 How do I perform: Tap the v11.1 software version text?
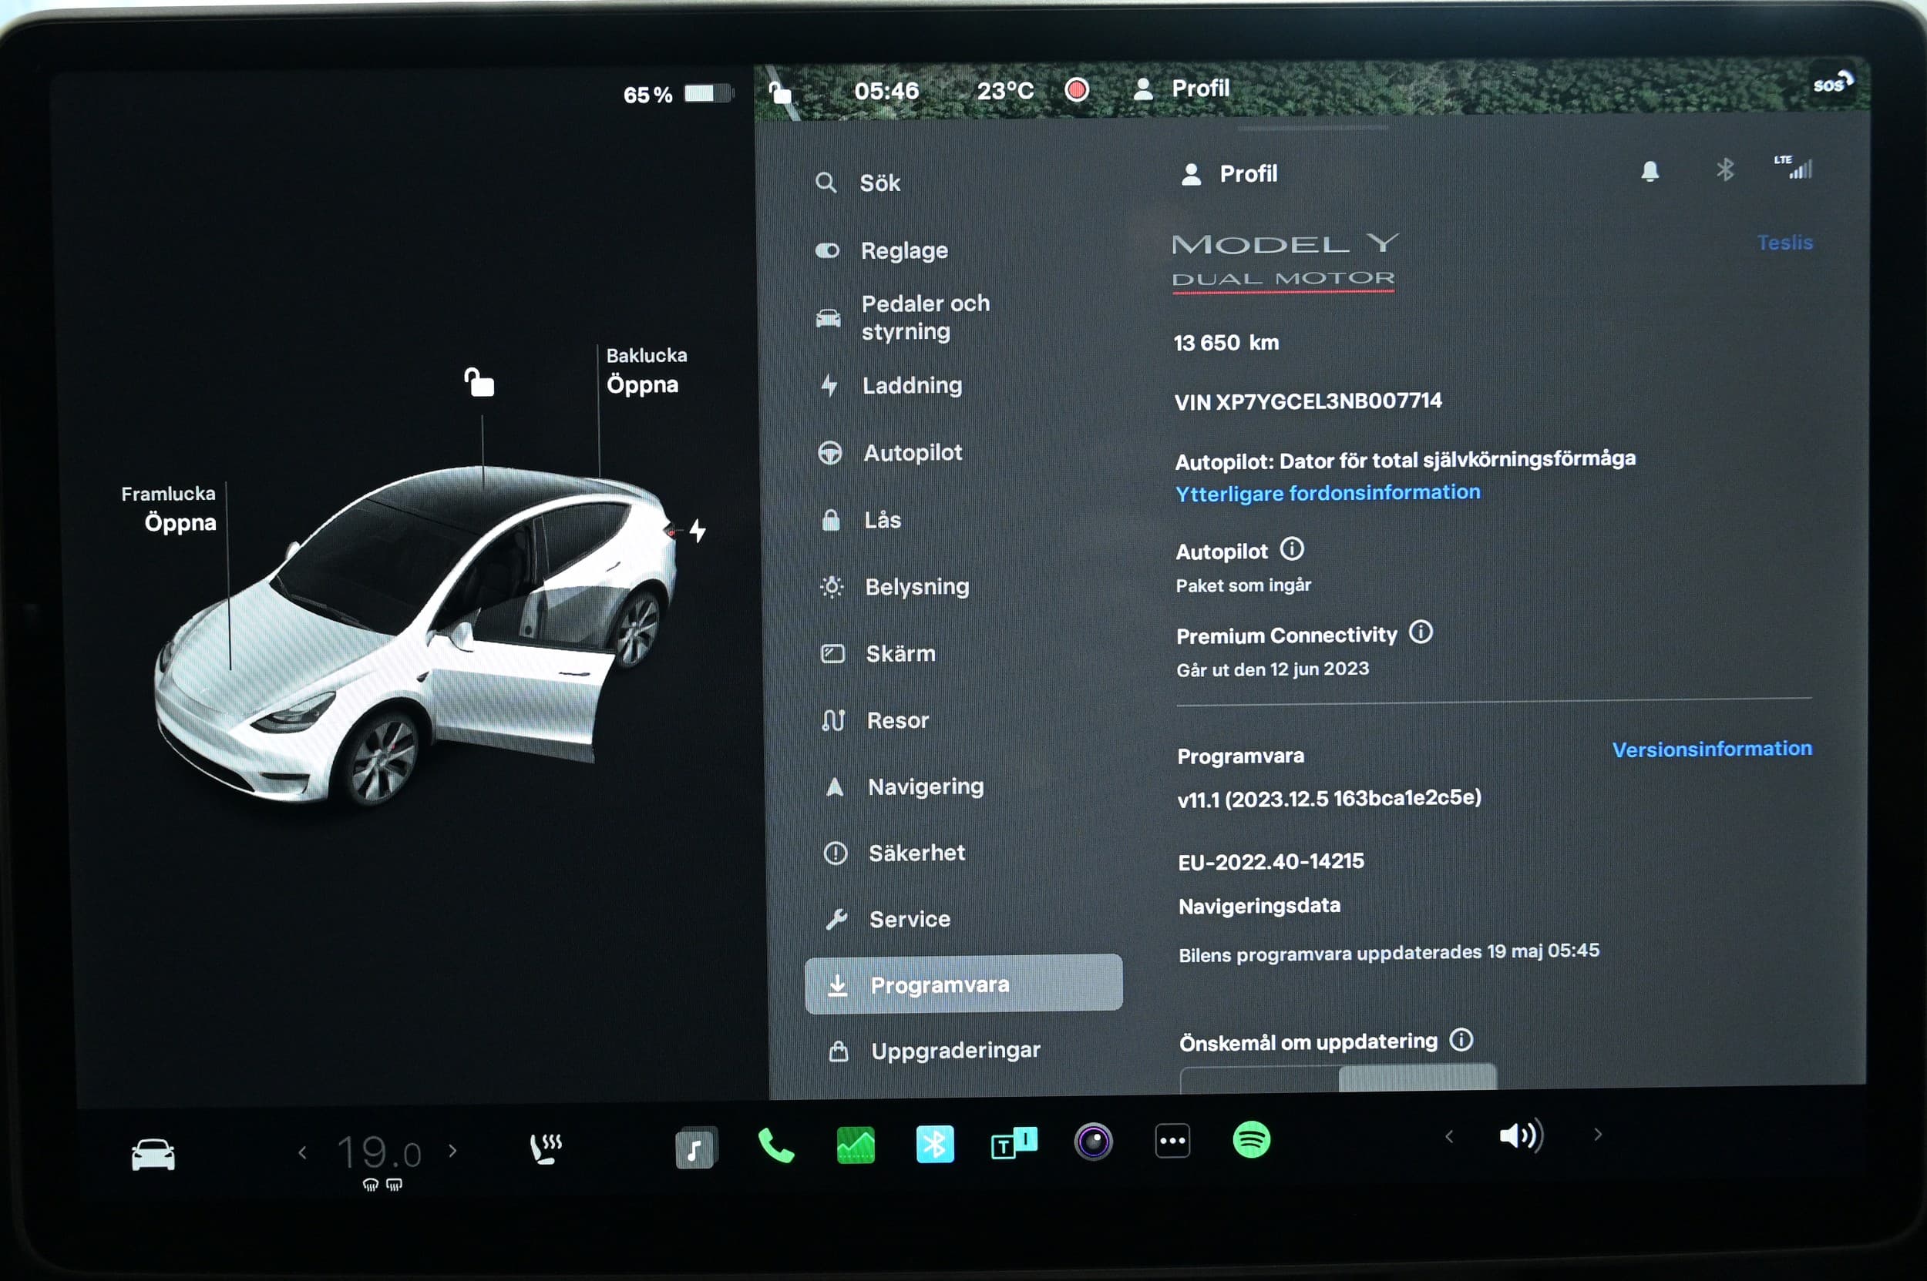click(x=1330, y=798)
